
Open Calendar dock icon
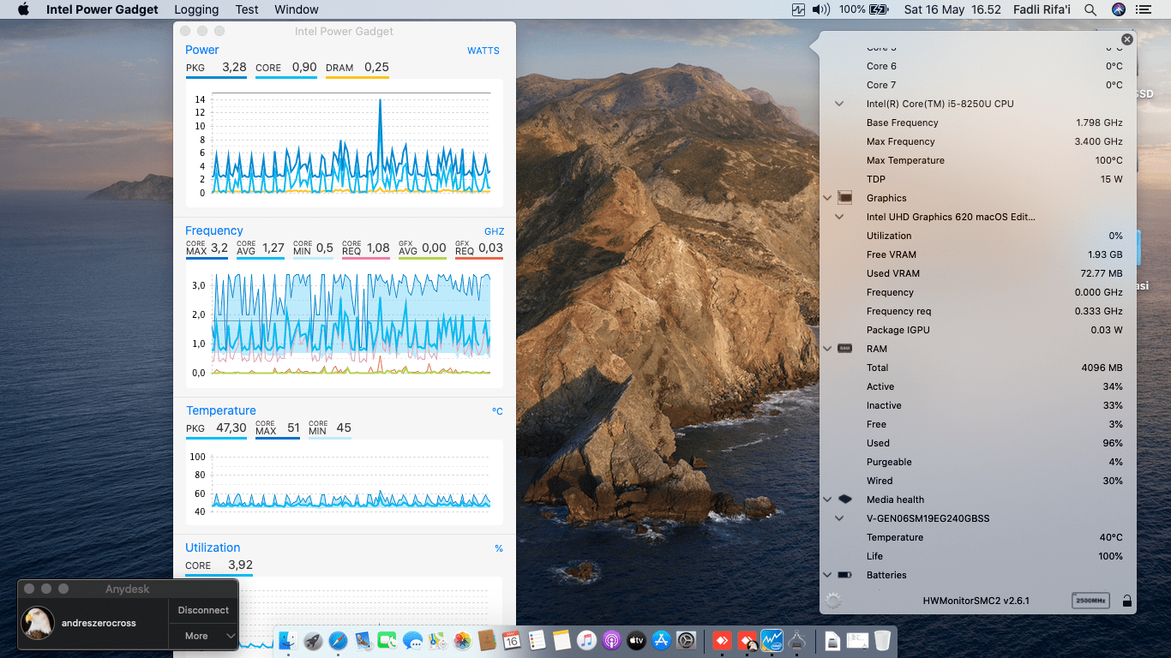512,640
